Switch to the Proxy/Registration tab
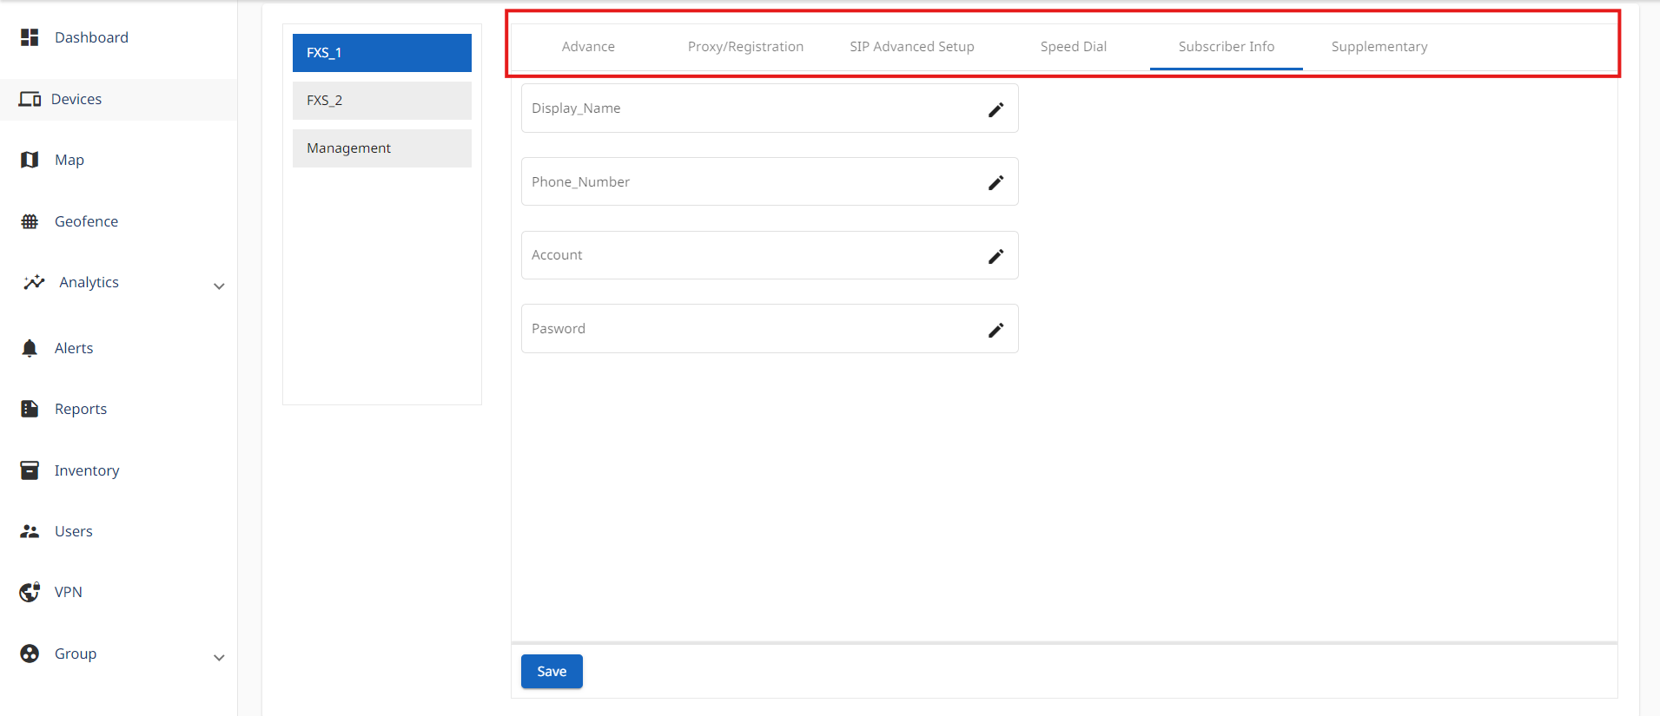This screenshot has height=716, width=1660. [745, 47]
